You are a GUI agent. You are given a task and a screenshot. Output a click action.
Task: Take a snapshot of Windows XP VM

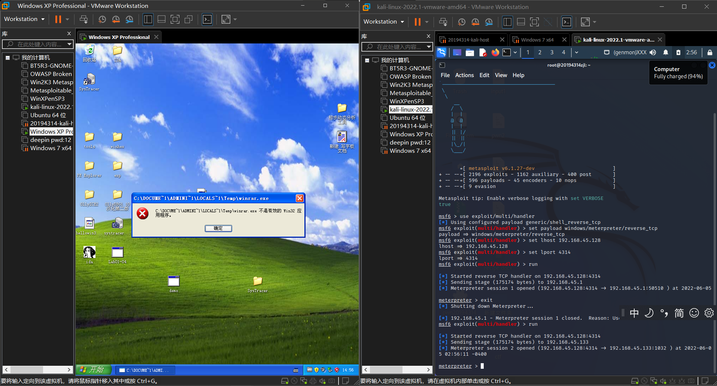pyautogui.click(x=102, y=19)
